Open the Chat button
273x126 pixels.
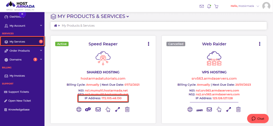click(x=258, y=119)
